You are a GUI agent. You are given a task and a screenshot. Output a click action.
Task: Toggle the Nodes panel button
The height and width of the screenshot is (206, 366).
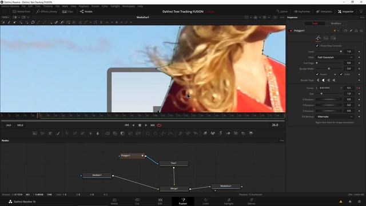click(86, 11)
